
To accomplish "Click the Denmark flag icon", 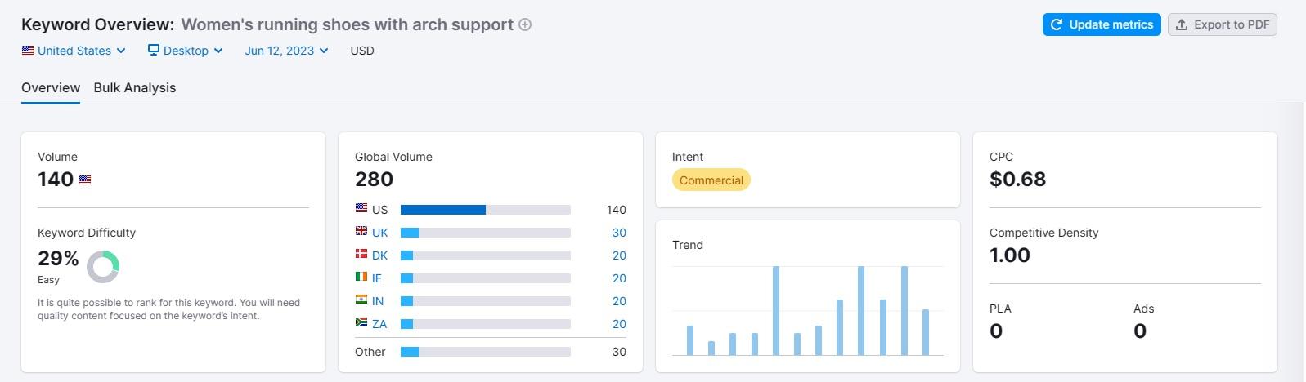I will tap(361, 255).
